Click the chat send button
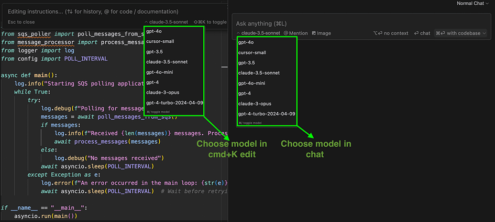 422,33
